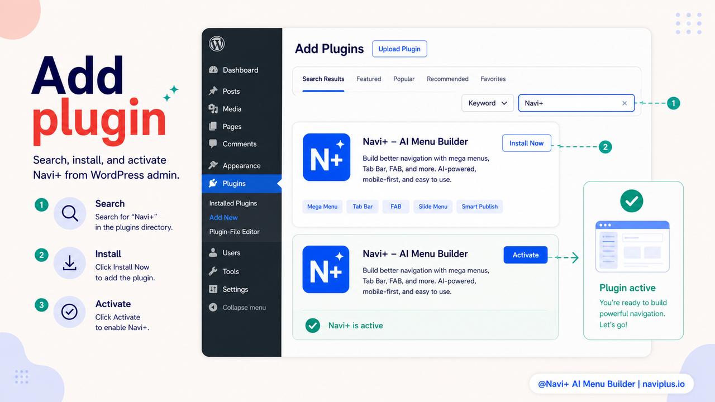Click the Navi+ title beside Activate button
This screenshot has height=402, width=715.
pos(415,253)
